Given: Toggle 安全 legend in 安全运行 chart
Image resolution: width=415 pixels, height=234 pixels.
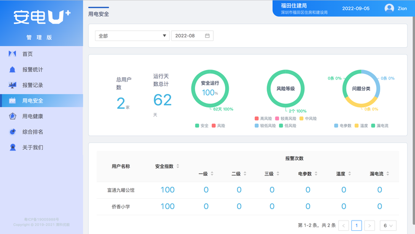Looking at the screenshot, I should 202,126.
